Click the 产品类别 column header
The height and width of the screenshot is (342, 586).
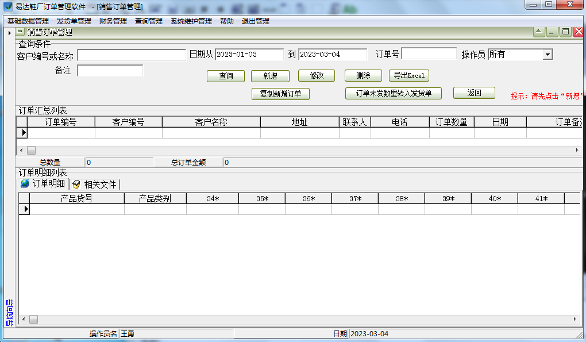tap(155, 198)
